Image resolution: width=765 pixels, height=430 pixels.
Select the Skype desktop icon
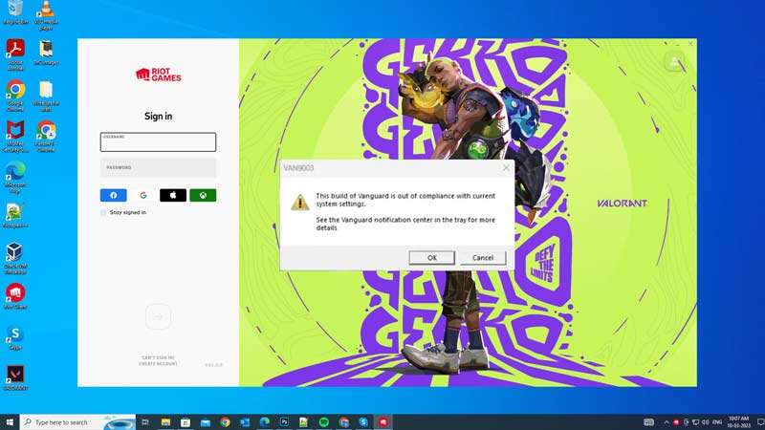(x=15, y=337)
